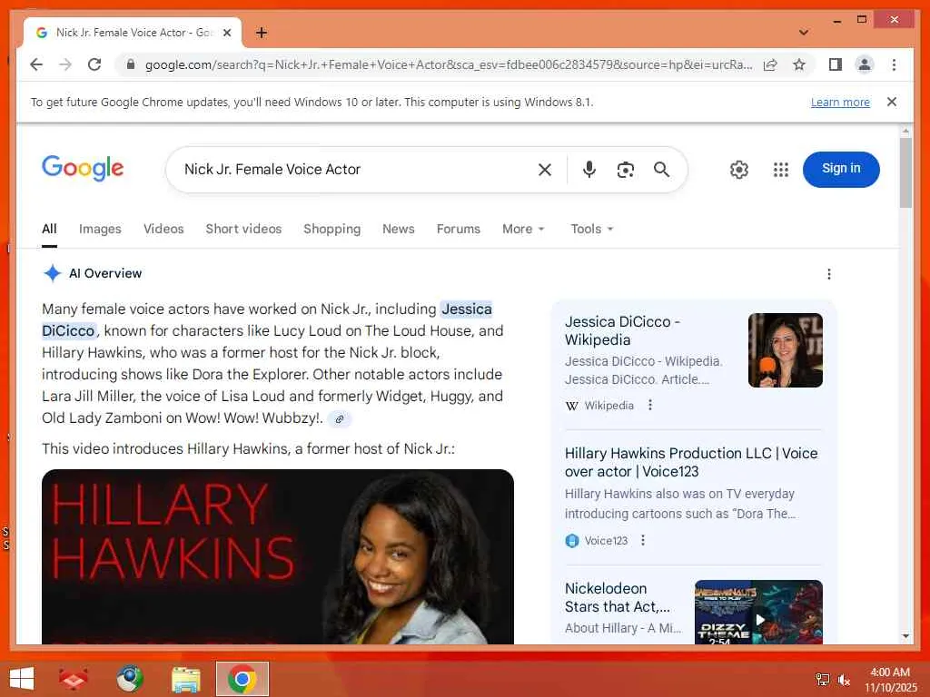Click the AI Overview sparkle icon
This screenshot has width=930, height=697.
(52, 273)
